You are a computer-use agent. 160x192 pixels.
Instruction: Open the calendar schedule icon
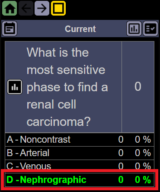10,29
